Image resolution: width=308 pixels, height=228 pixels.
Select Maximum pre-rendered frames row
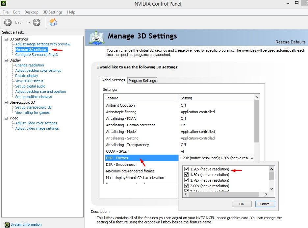pos(142,171)
